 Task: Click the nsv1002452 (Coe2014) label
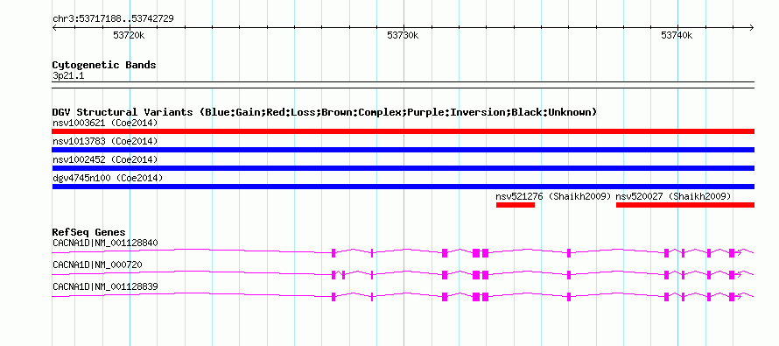pos(105,159)
